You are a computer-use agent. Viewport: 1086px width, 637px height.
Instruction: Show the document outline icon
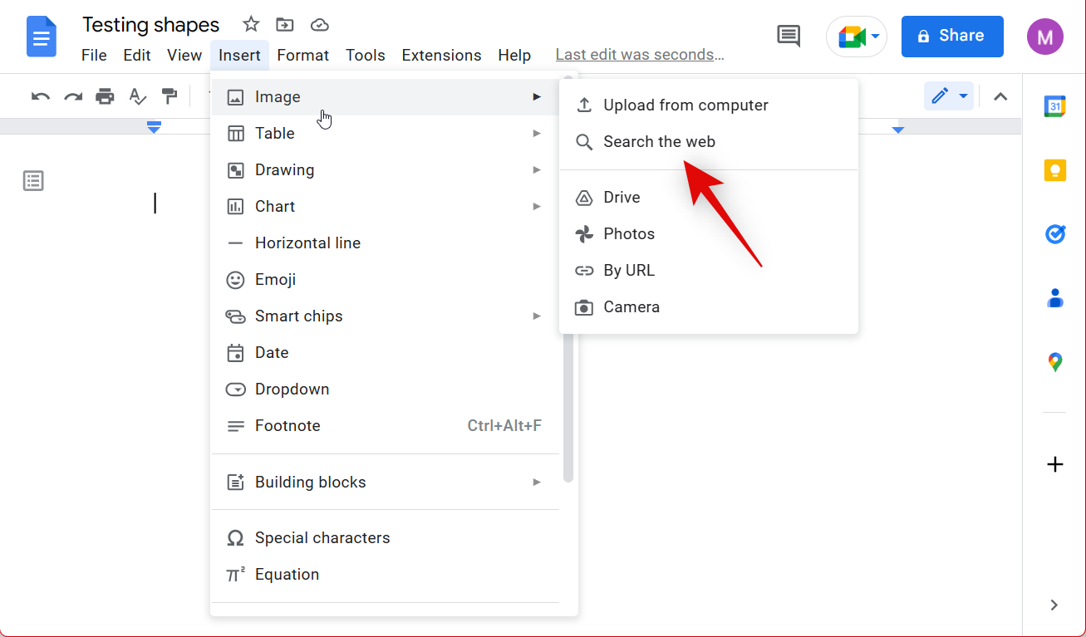33,181
